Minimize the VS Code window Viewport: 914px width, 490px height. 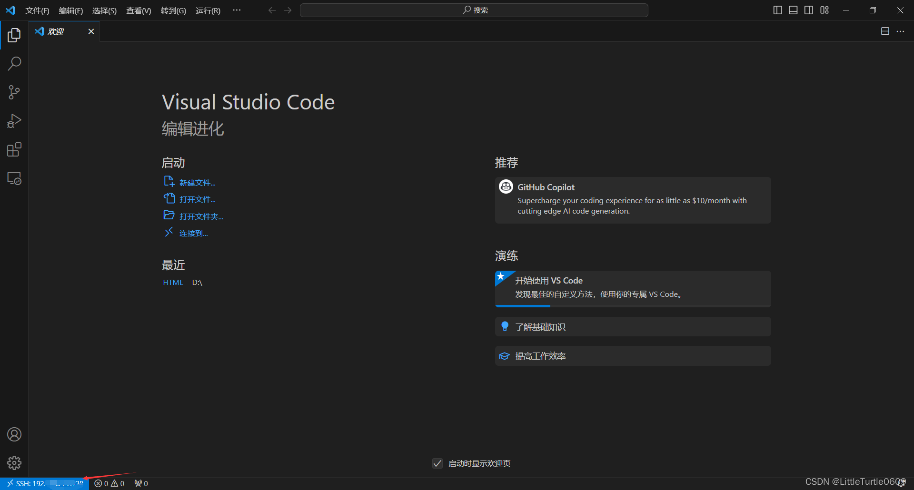point(846,10)
